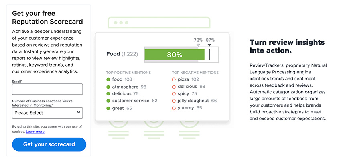Open the Please Select locations dropdown

(x=47, y=113)
